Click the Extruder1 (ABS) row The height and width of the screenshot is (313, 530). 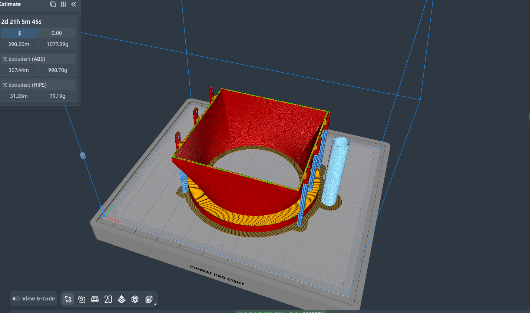click(x=38, y=59)
